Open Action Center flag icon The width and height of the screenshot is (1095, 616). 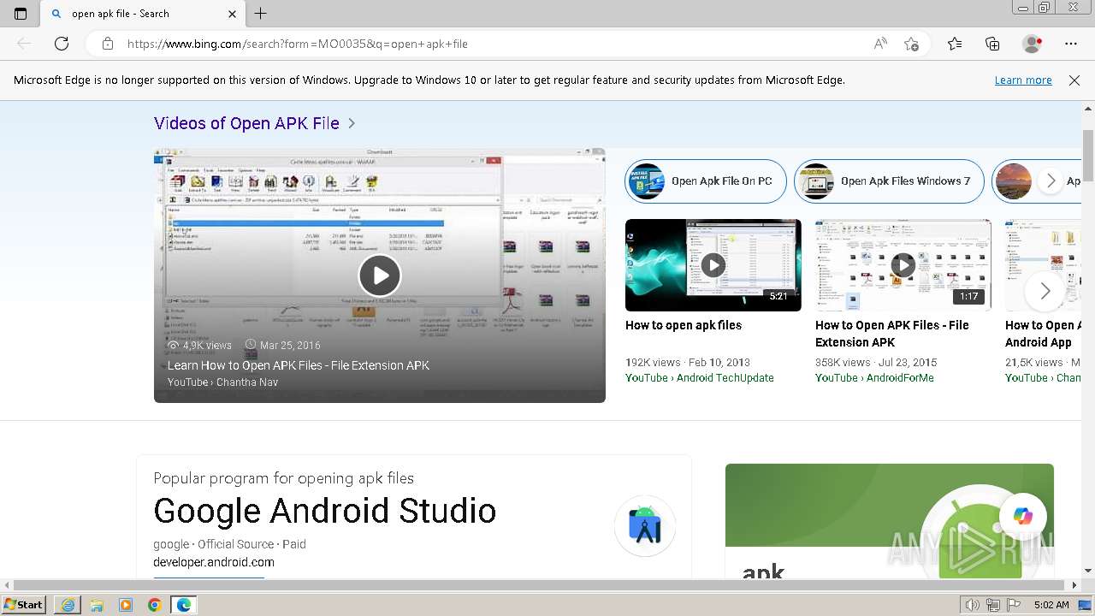coord(1014,605)
